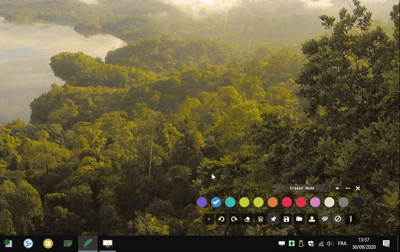
Task: Open a file with the folder icon
Action: [x=299, y=219]
